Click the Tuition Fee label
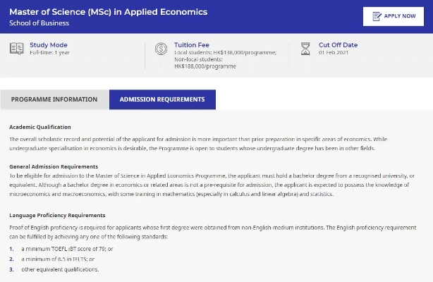 192,44
